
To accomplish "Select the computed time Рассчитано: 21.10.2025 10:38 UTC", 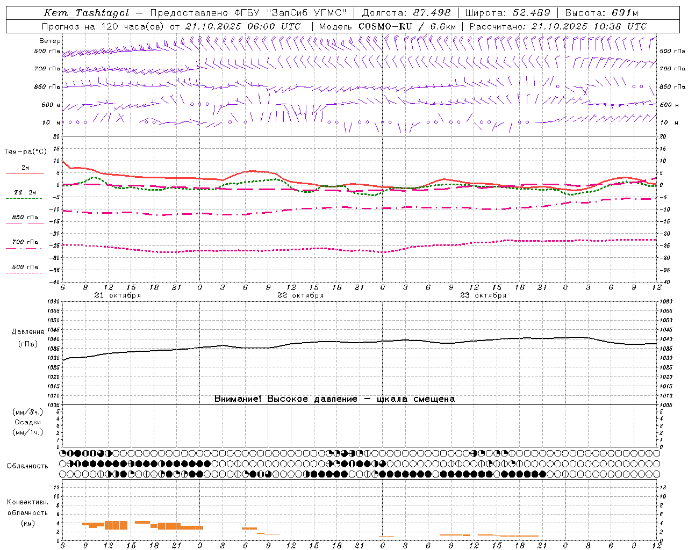I will click(558, 26).
